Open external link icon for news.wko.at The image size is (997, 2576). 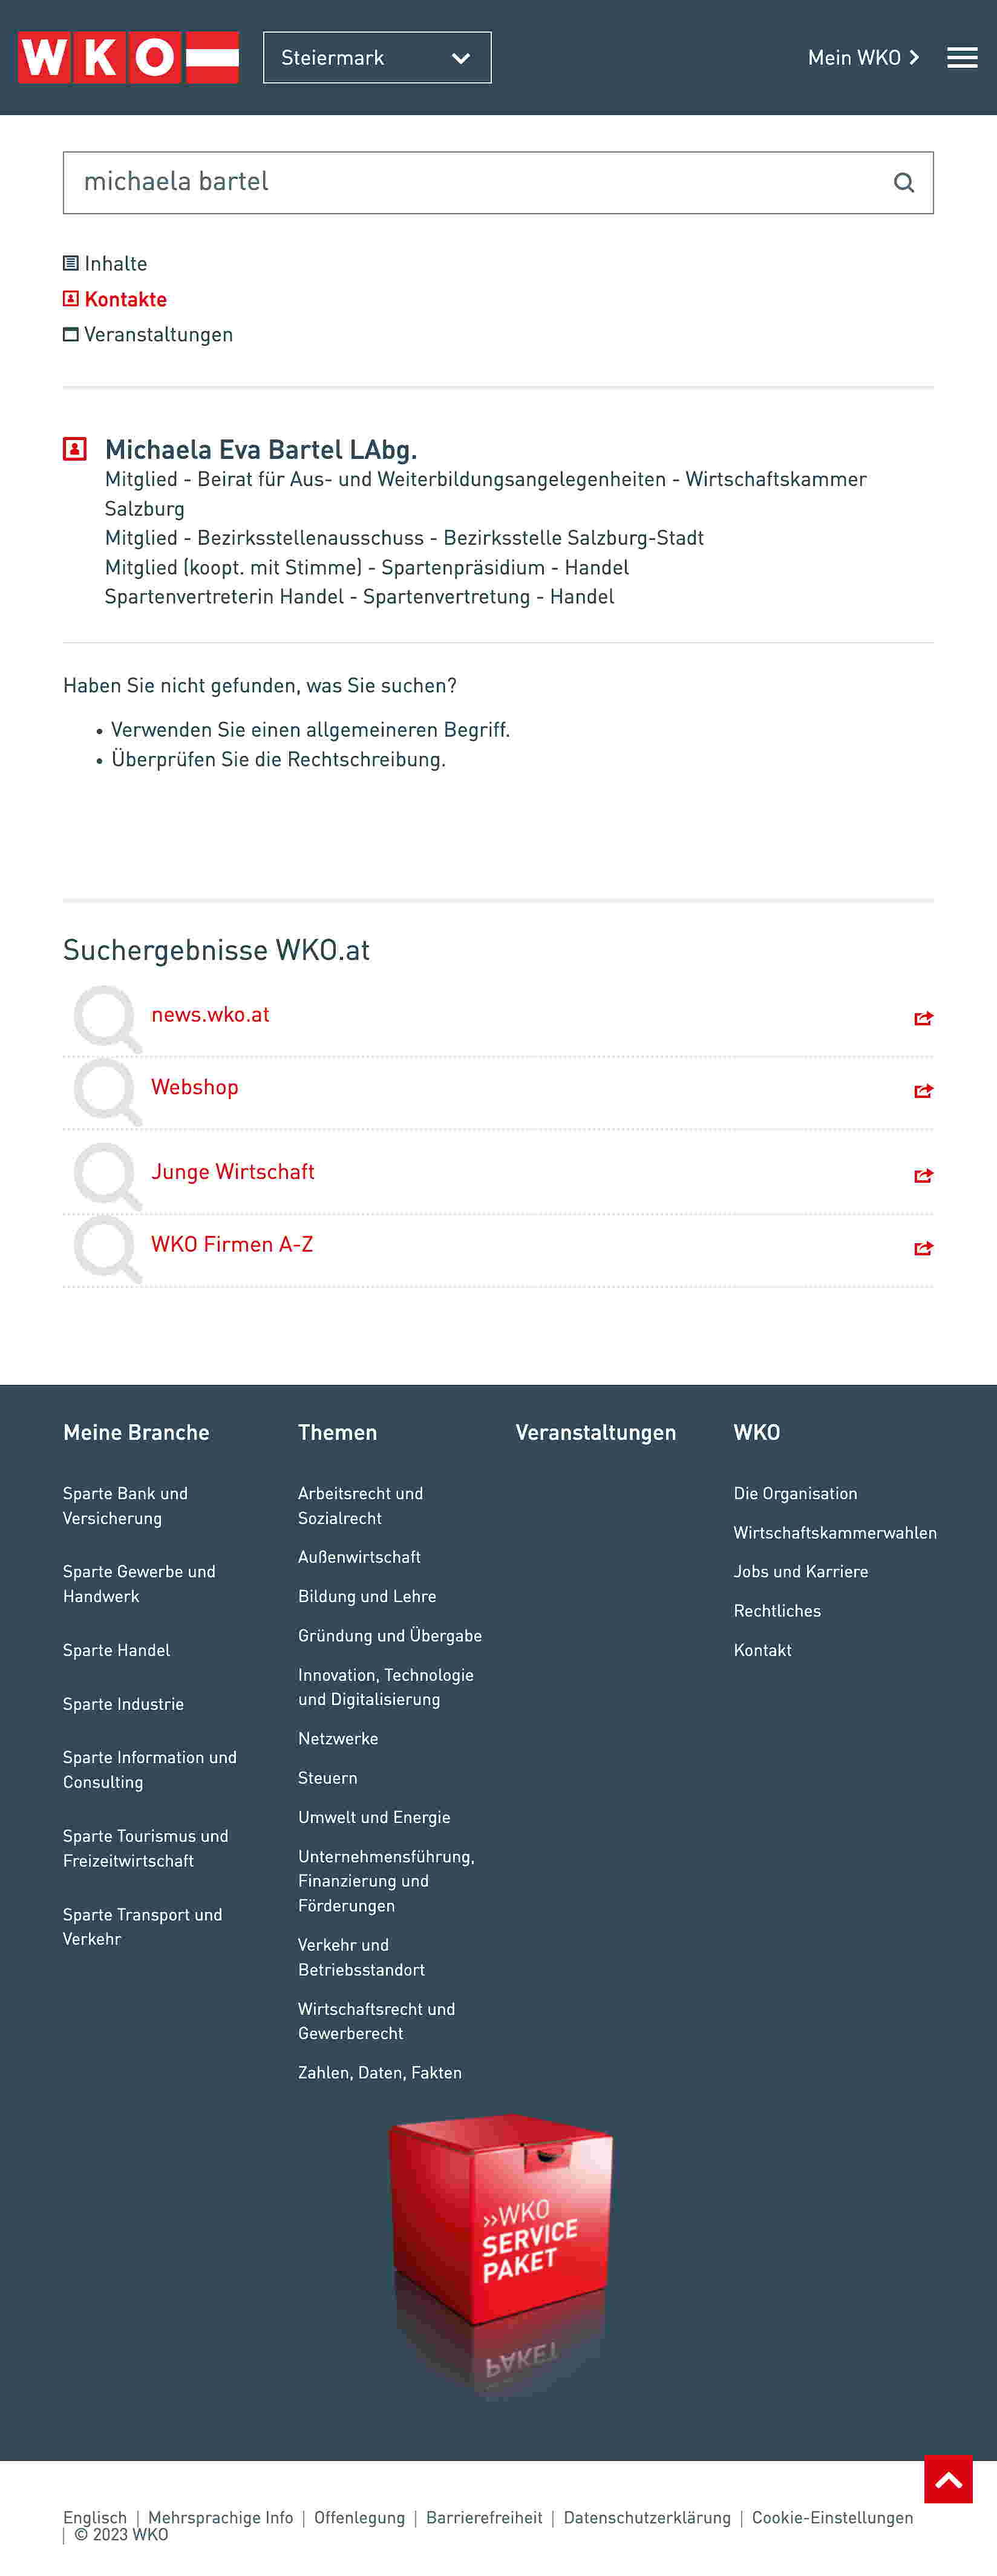[x=923, y=1018]
